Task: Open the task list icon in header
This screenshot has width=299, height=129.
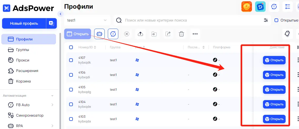Action: 287,7
